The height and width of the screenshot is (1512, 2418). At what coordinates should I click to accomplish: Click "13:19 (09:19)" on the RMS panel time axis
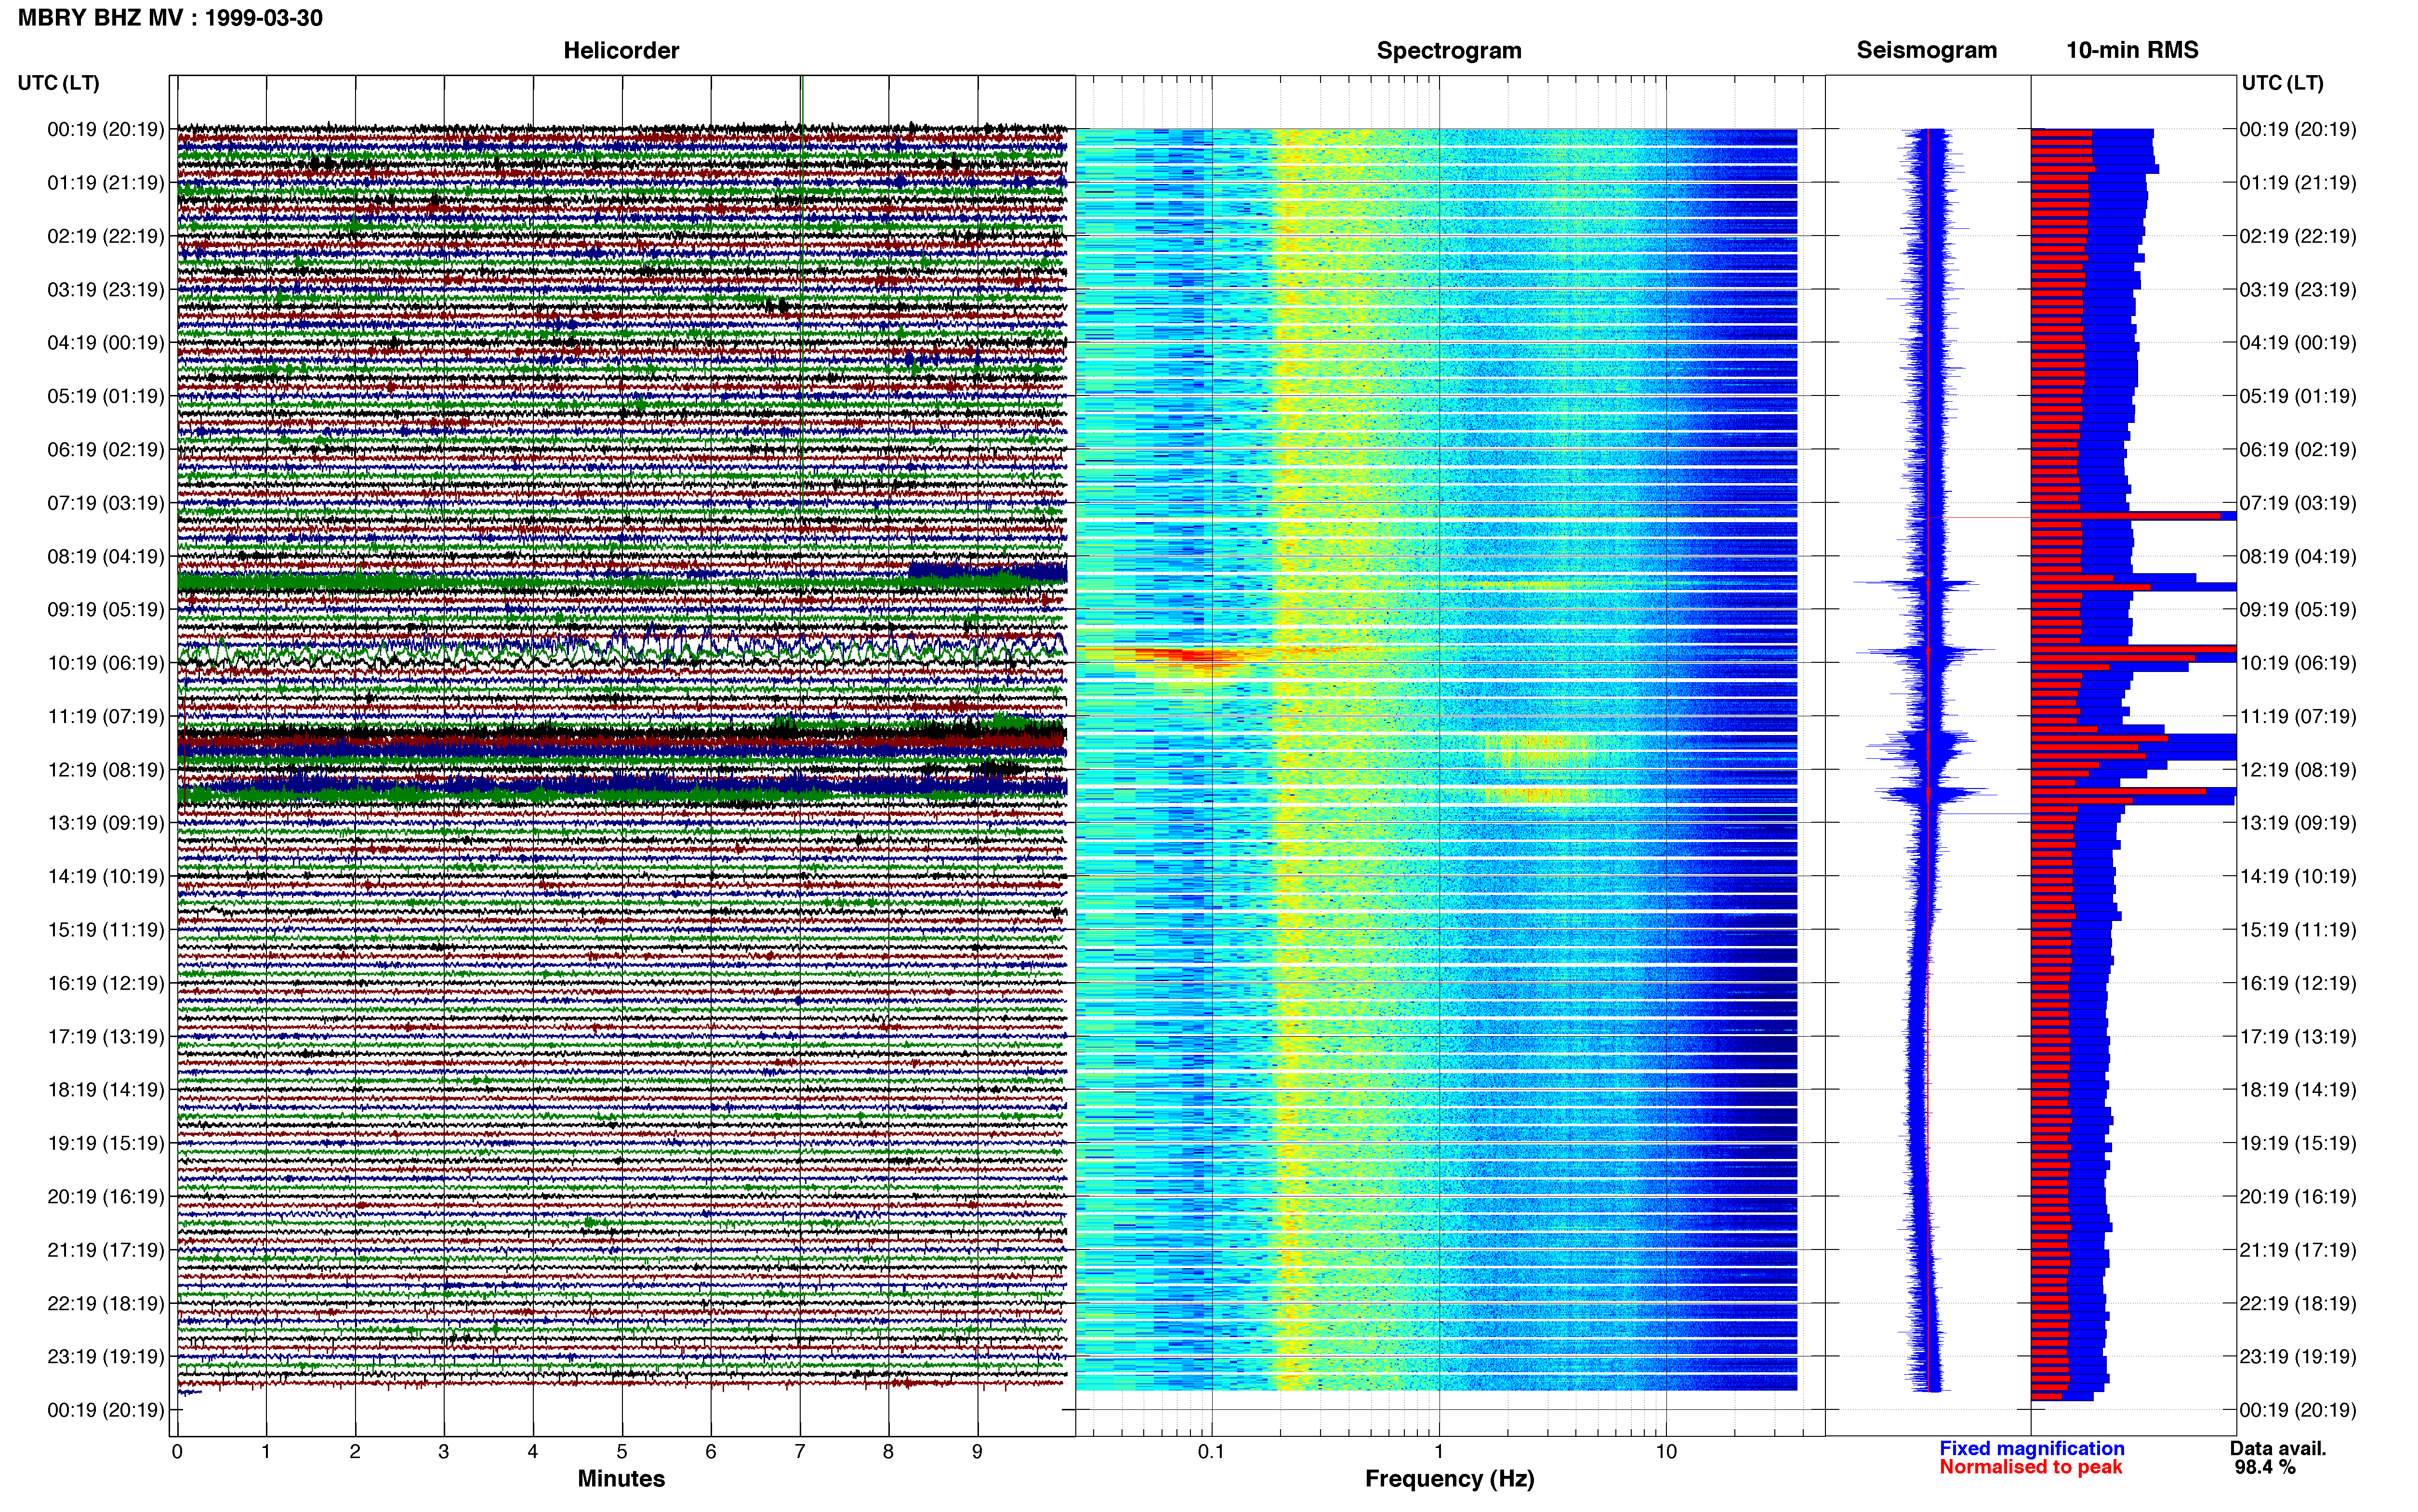[x=2298, y=823]
